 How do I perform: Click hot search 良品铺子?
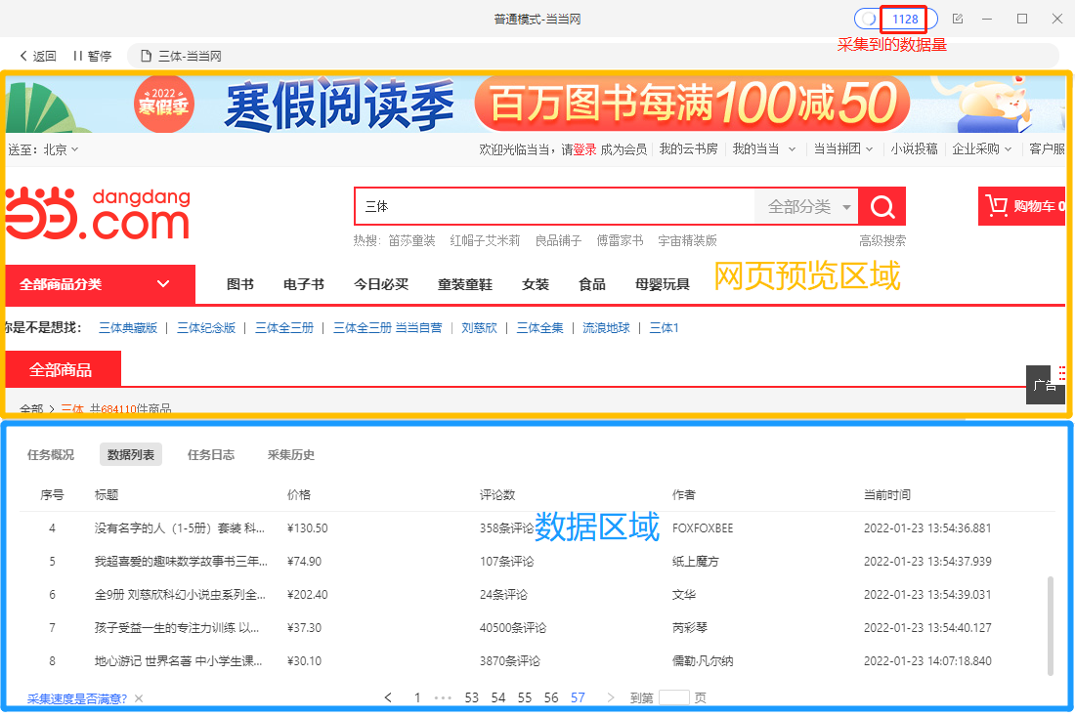pos(558,240)
